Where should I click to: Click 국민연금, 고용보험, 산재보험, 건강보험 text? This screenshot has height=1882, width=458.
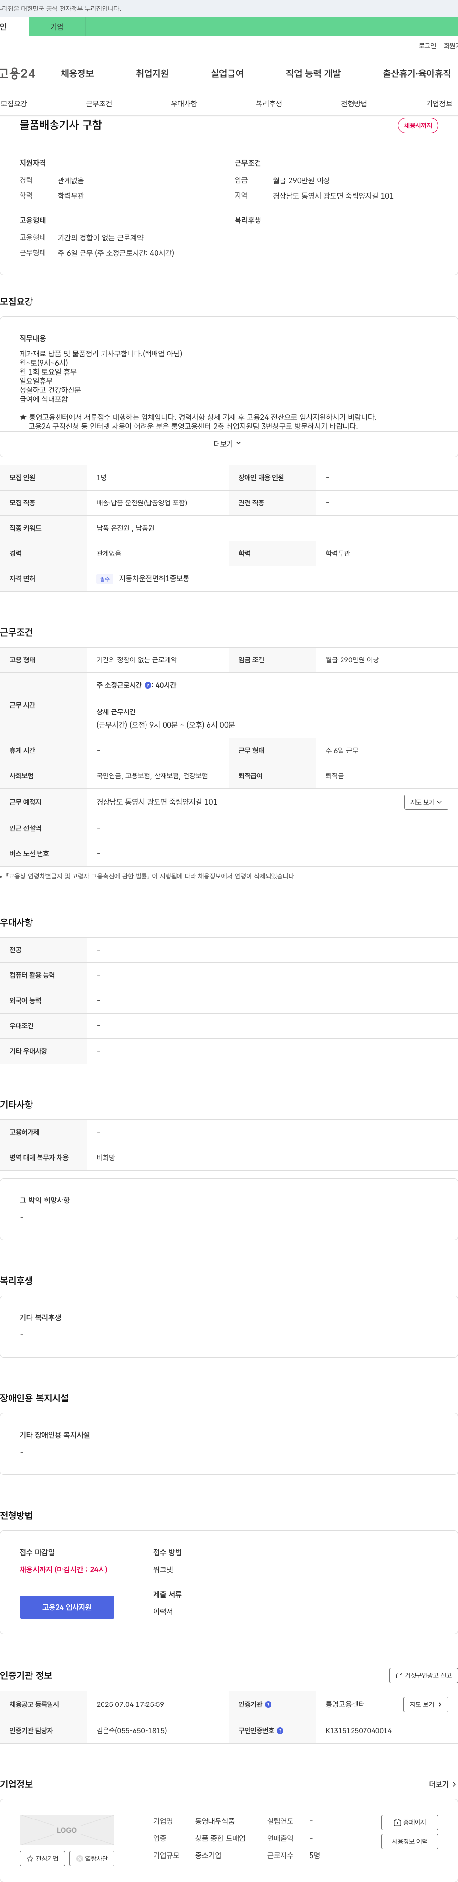point(152,776)
